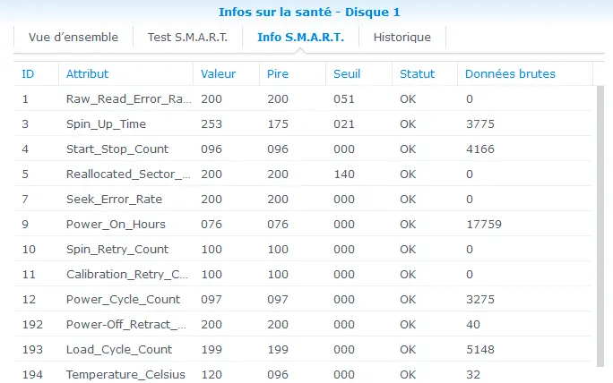The width and height of the screenshot is (613, 383).
Task: Click raw data value 5148
Action: click(480, 349)
